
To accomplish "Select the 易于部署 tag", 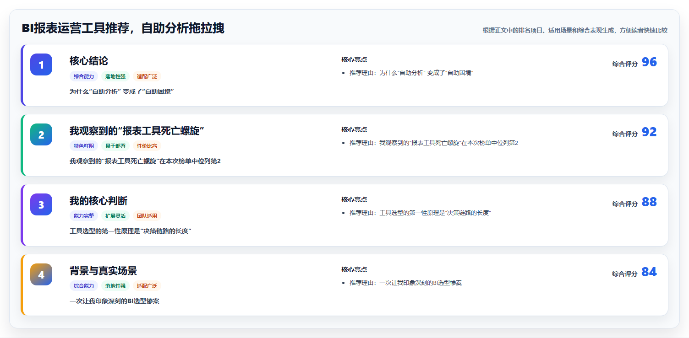I will coord(115,146).
